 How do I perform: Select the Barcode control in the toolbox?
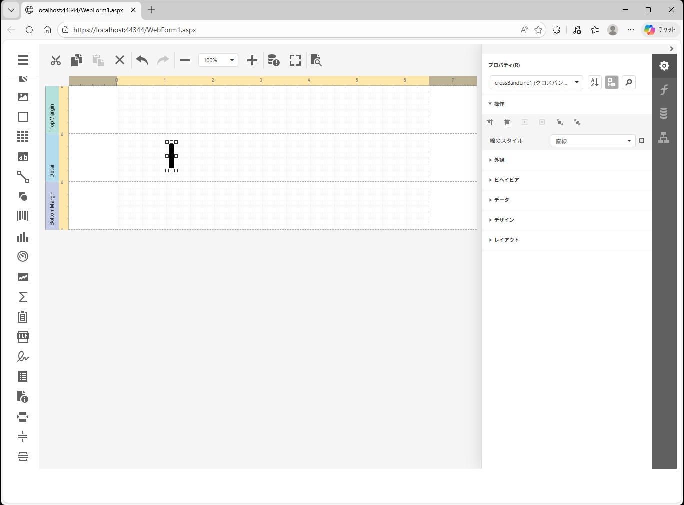click(x=23, y=216)
